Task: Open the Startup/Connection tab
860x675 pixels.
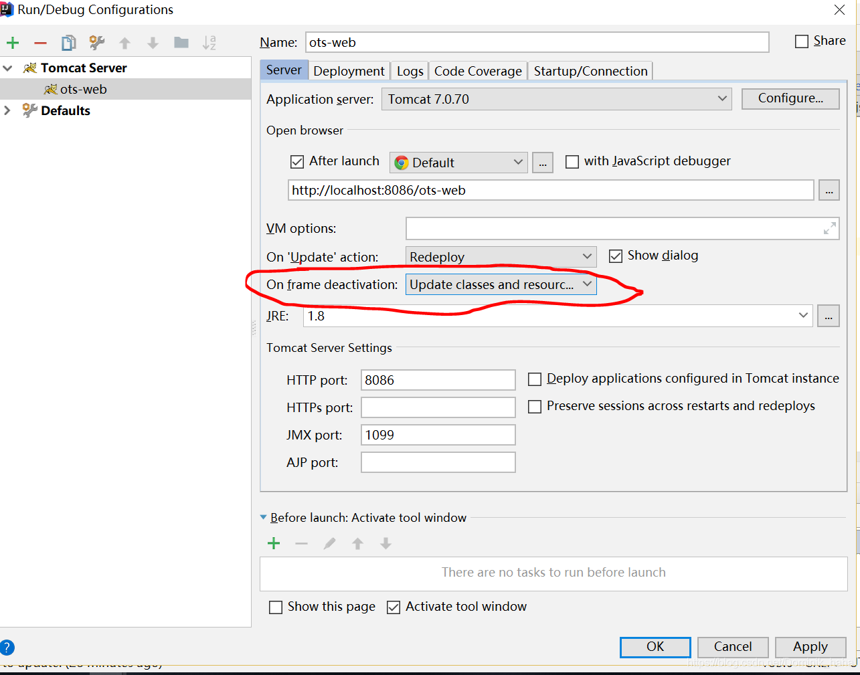Action: [x=590, y=71]
